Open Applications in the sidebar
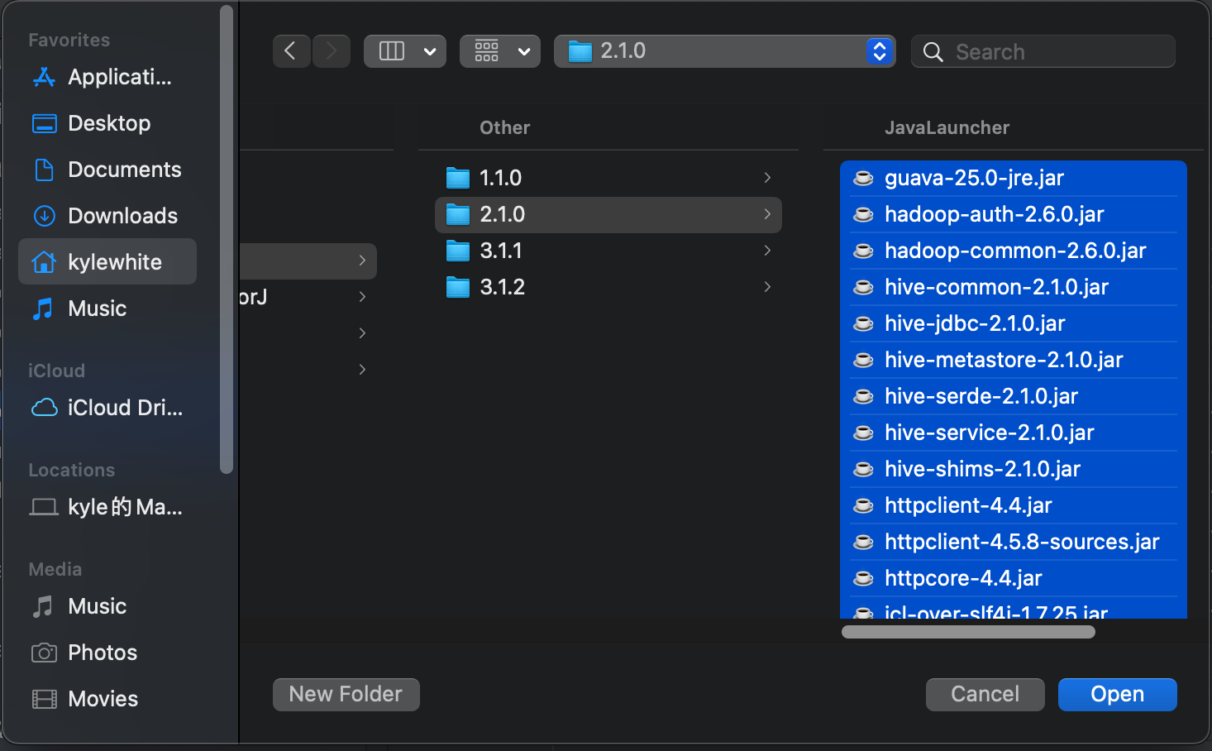Image resolution: width=1212 pixels, height=751 pixels. [x=107, y=77]
